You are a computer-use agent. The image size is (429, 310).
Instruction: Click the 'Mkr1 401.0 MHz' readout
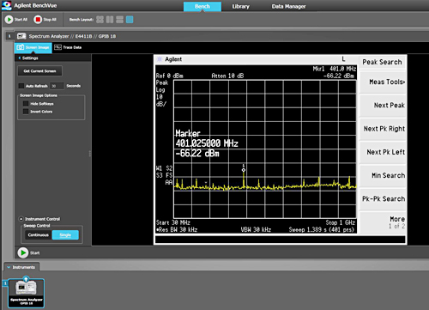pos(334,69)
